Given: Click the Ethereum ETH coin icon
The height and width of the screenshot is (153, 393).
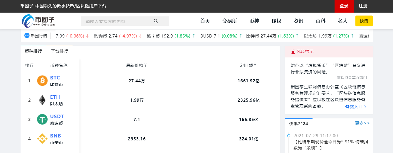Looking at the screenshot, I should point(42,100).
